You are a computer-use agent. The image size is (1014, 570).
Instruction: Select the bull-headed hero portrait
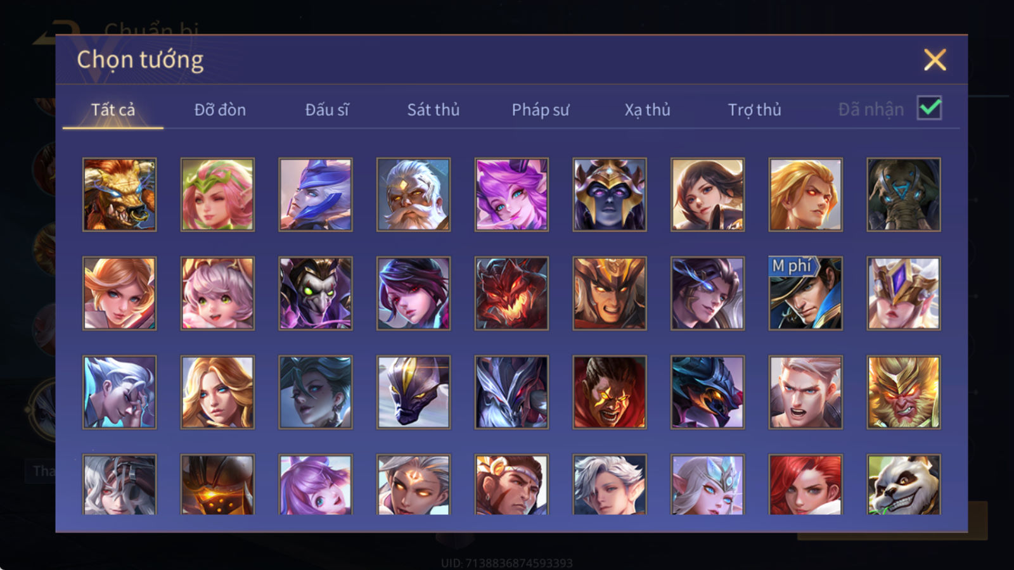pos(119,194)
